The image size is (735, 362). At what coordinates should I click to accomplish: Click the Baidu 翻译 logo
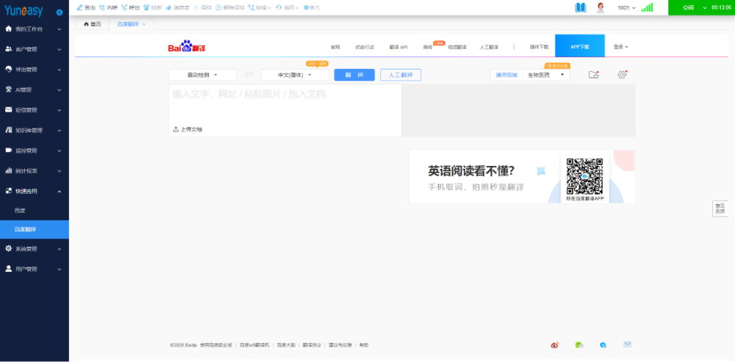click(x=187, y=46)
